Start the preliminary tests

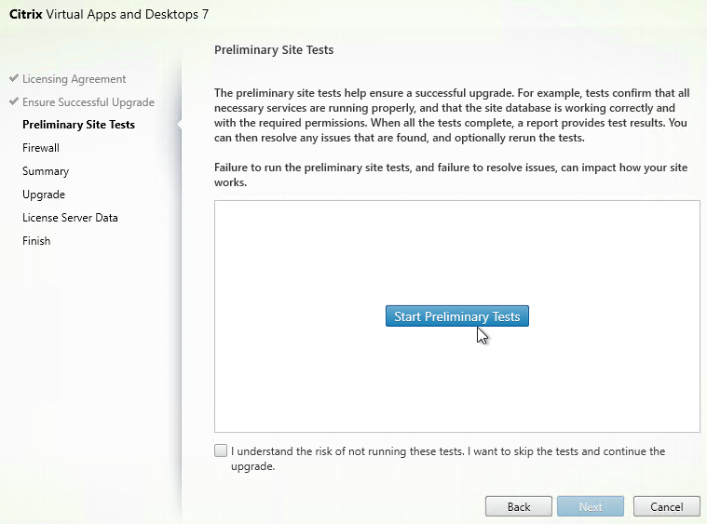(456, 316)
